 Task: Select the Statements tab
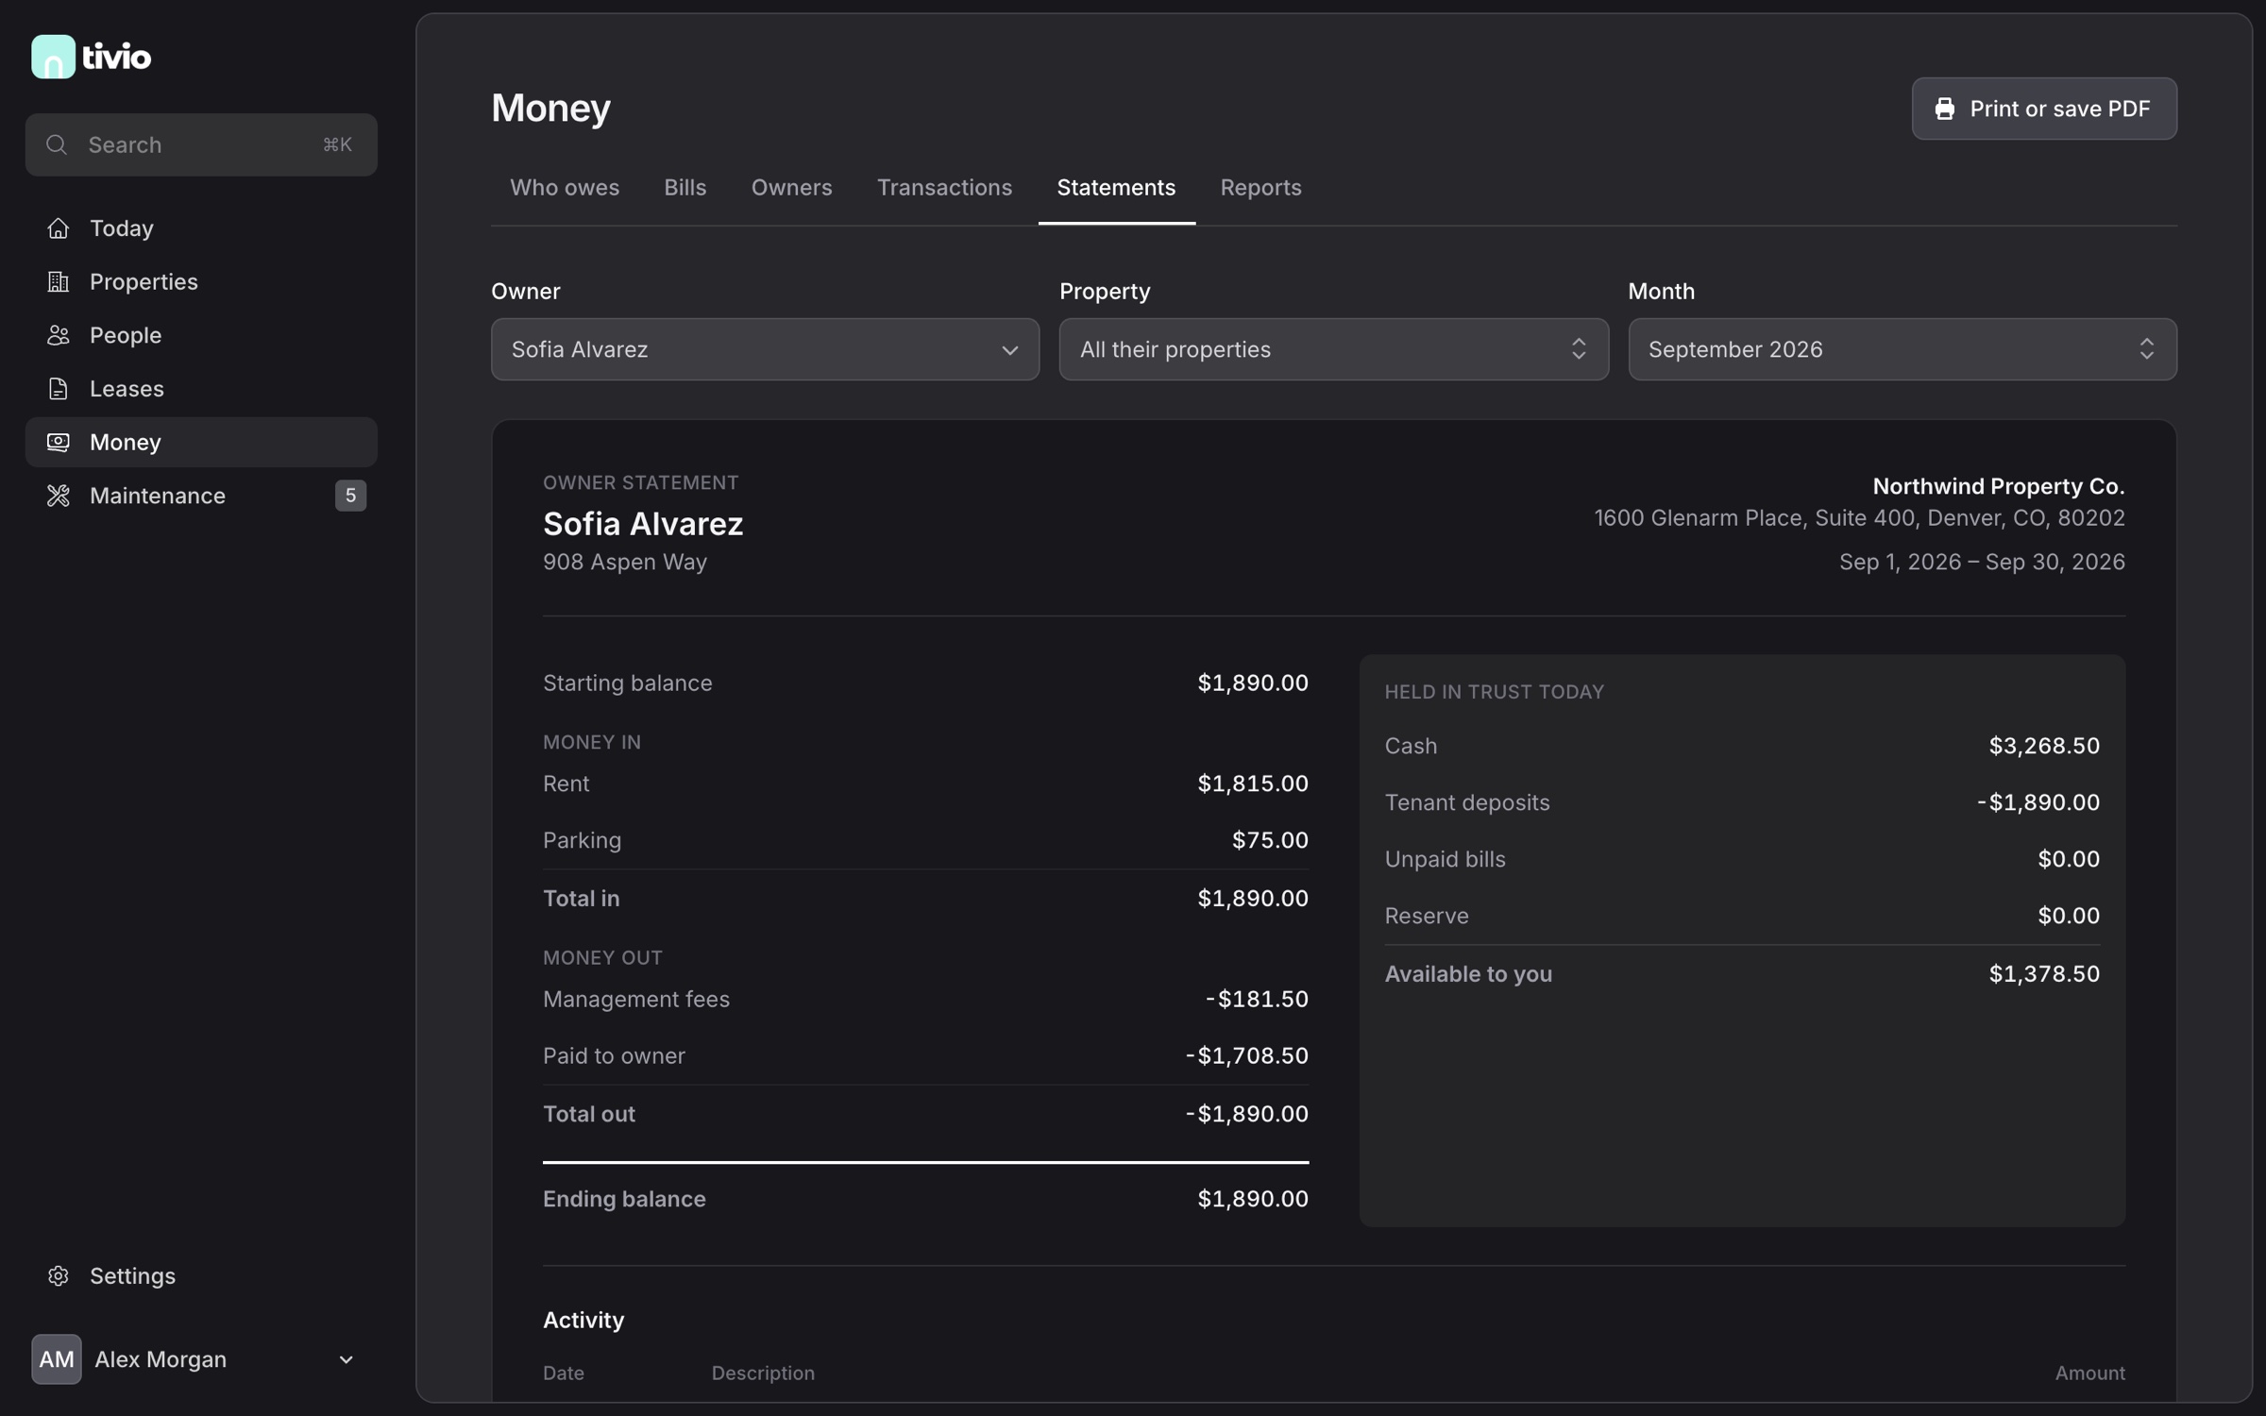click(1116, 188)
